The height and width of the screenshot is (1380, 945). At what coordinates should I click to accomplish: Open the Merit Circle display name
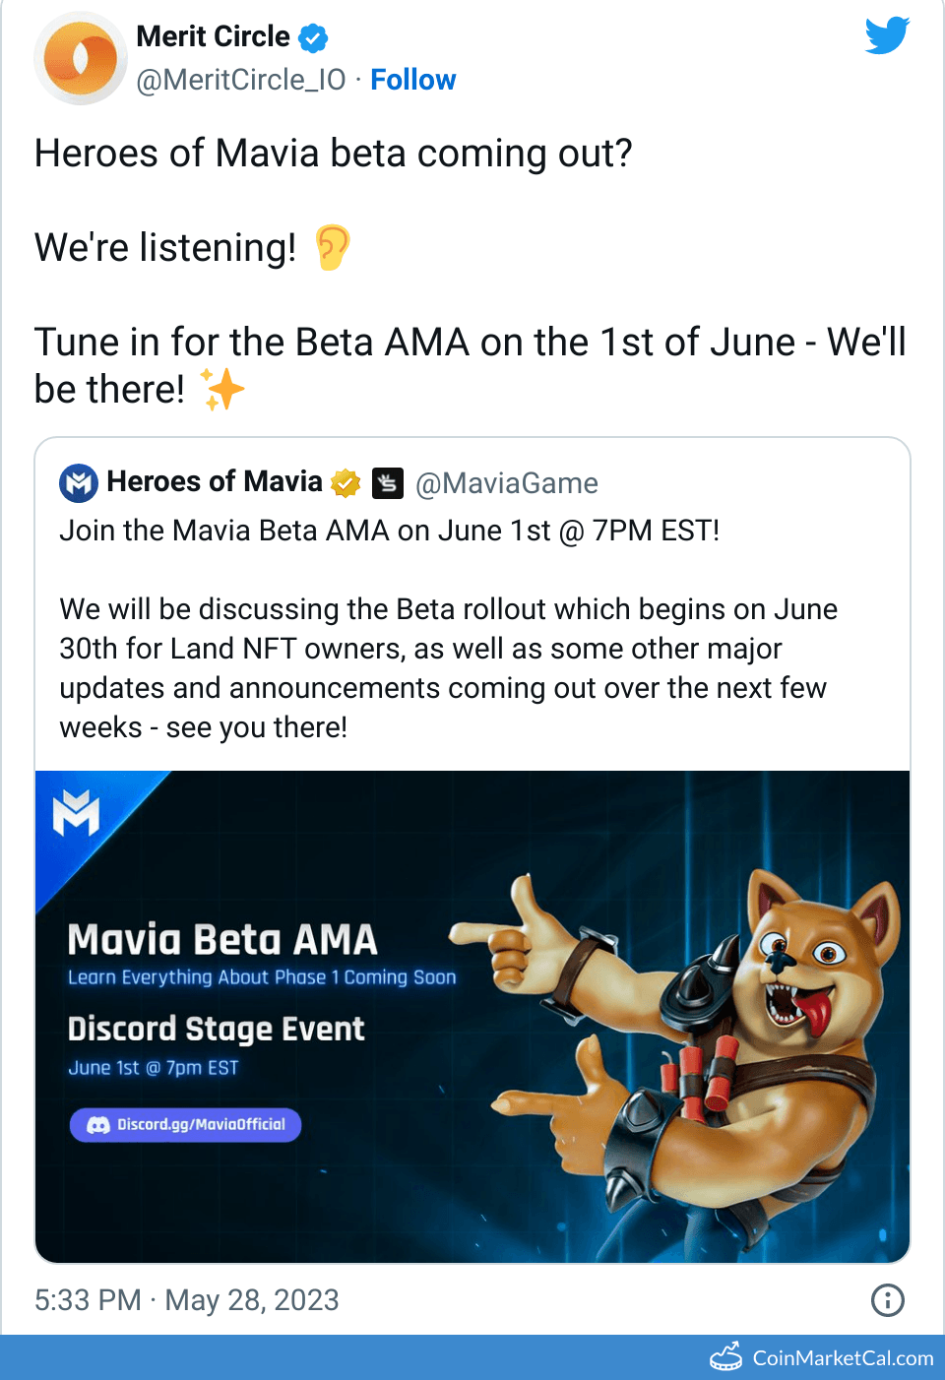tap(213, 36)
